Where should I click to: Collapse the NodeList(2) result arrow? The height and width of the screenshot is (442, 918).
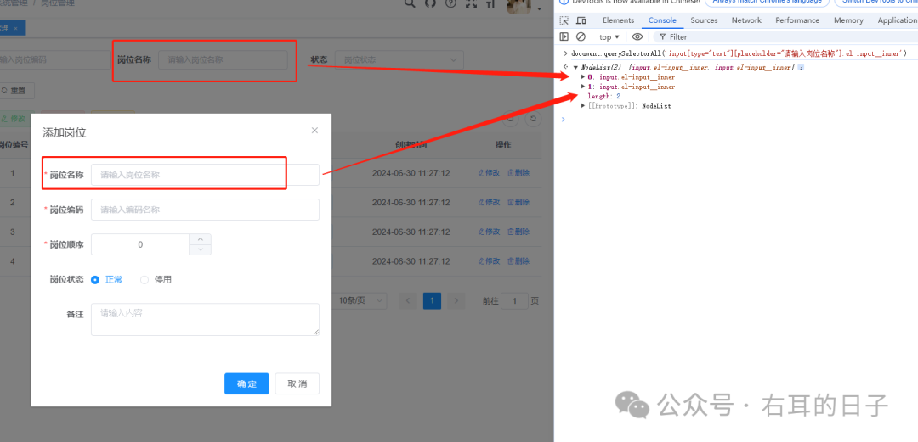tap(575, 68)
